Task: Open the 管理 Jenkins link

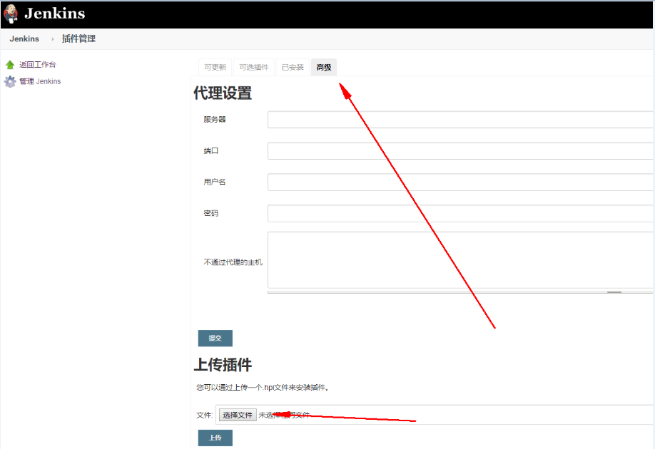Action: click(40, 81)
